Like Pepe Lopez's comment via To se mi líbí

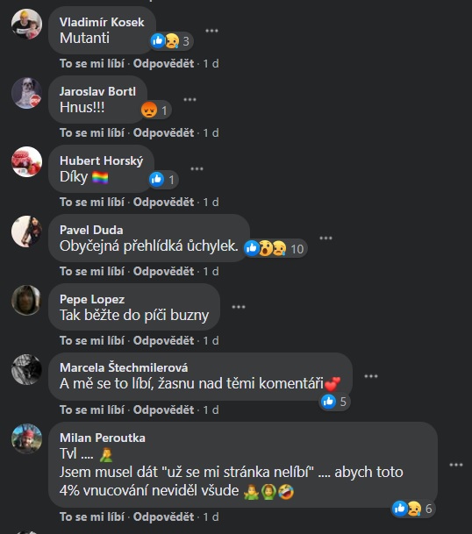coord(92,340)
